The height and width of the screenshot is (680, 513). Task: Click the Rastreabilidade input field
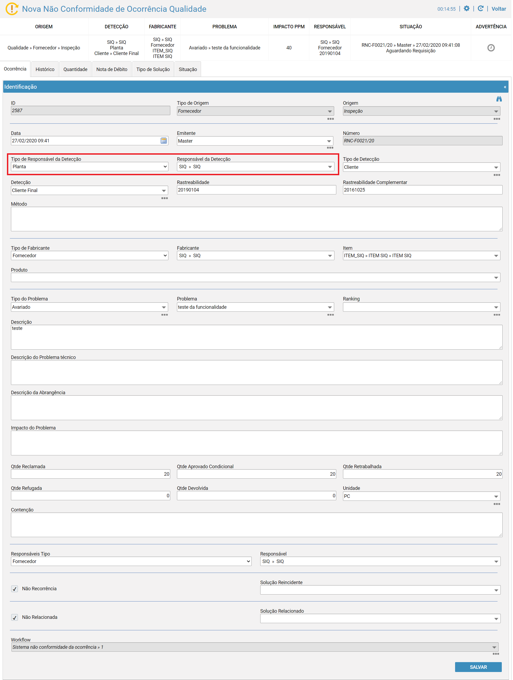point(257,190)
